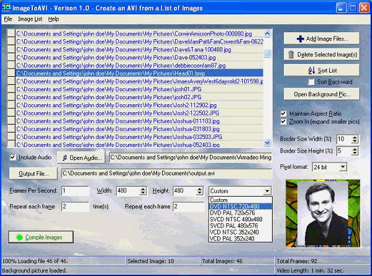This screenshot has height=276, width=372.
Task: Select the JmaesAveryWest6daysold2 list row
Action: click(x=140, y=81)
